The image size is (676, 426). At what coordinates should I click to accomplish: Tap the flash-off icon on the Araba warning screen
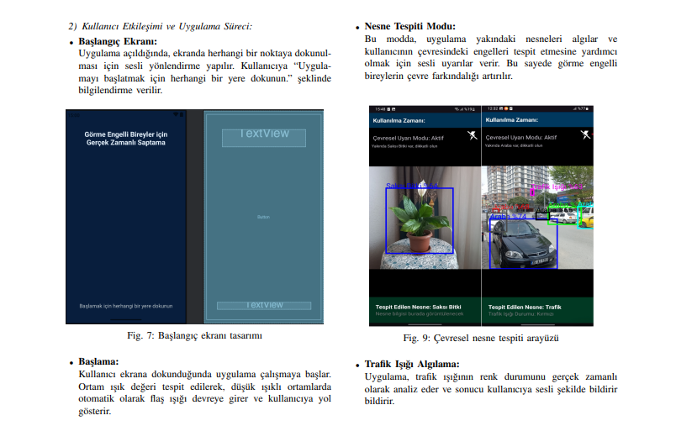(x=585, y=134)
